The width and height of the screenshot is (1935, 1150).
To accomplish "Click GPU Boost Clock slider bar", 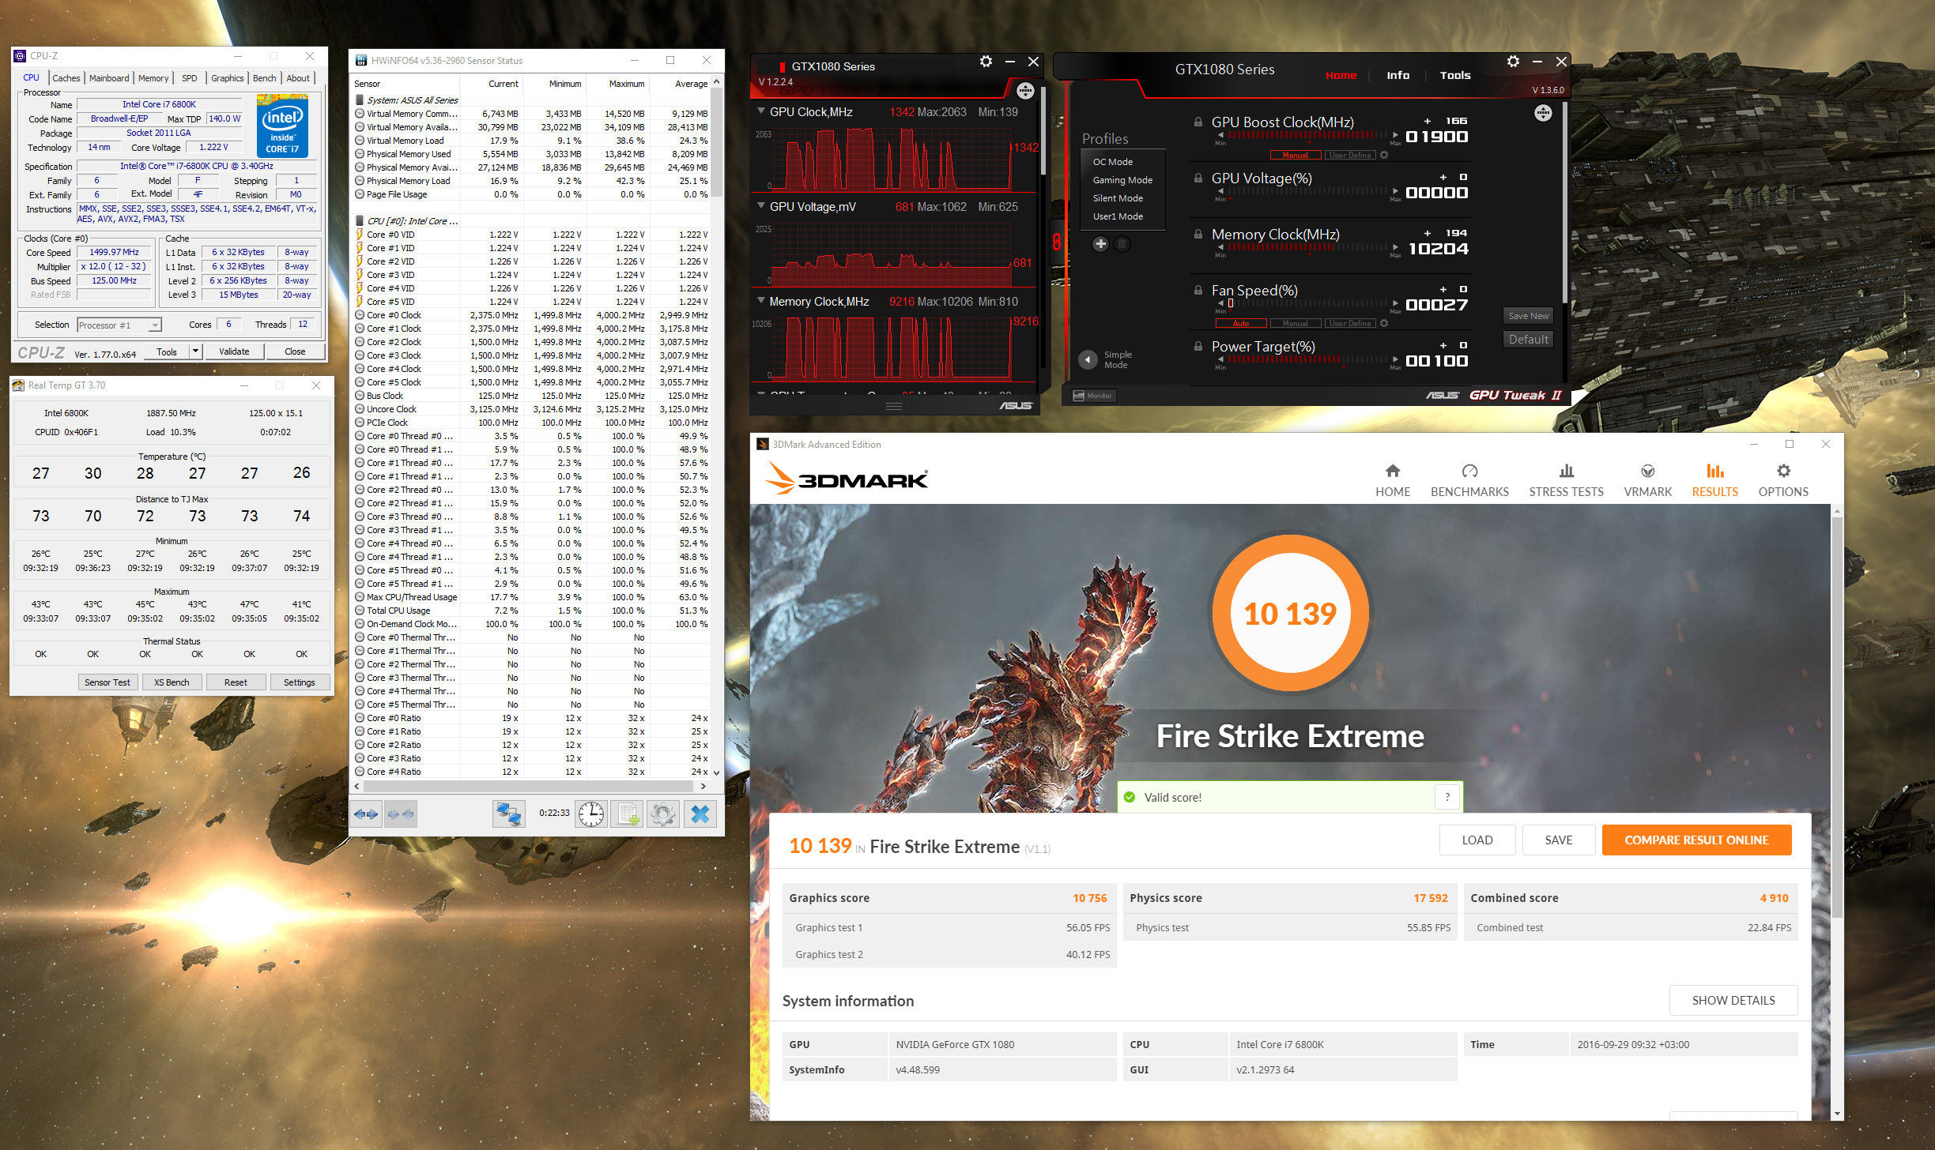I will (x=1307, y=135).
